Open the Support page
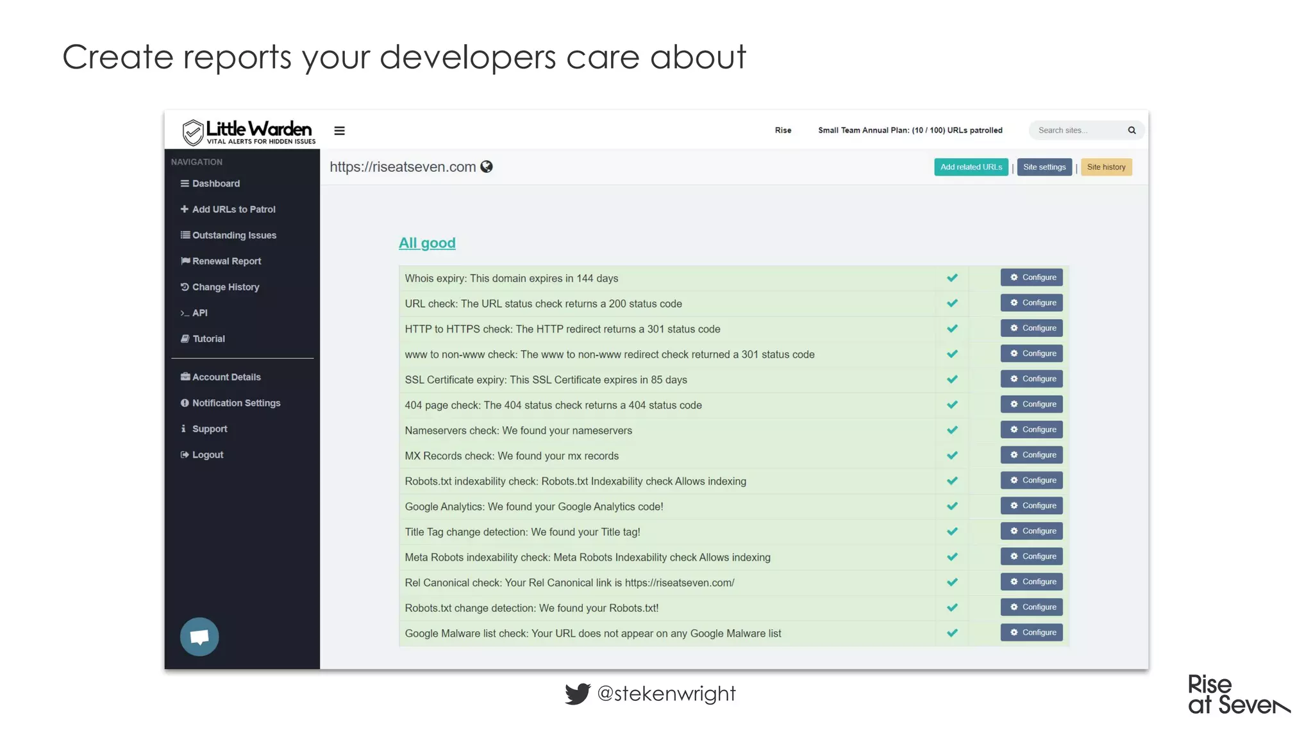Viewport: 1313px width, 738px height. pos(204,429)
